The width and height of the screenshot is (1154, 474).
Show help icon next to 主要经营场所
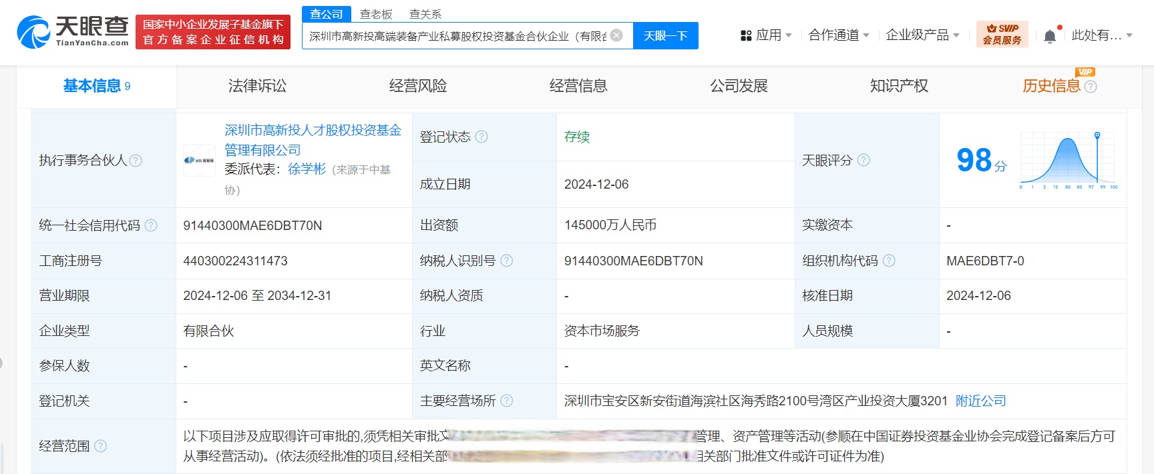(x=507, y=401)
